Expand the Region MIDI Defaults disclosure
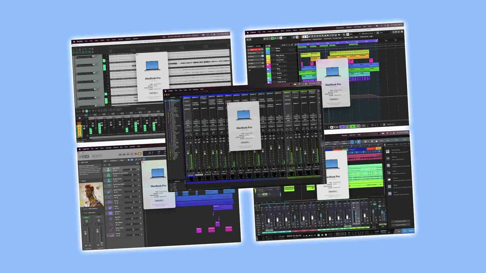The image size is (486, 273). 82,209
